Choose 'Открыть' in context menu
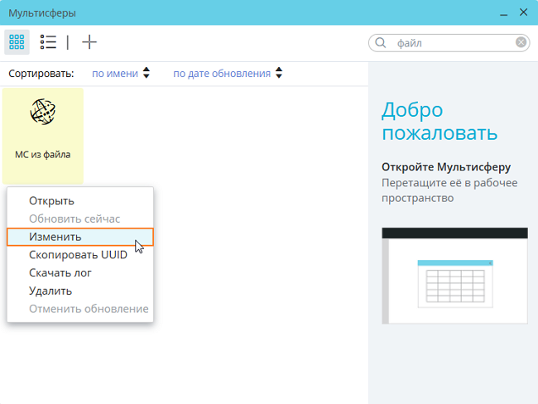Viewport: 538px width, 404px height. pyautogui.click(x=80, y=201)
